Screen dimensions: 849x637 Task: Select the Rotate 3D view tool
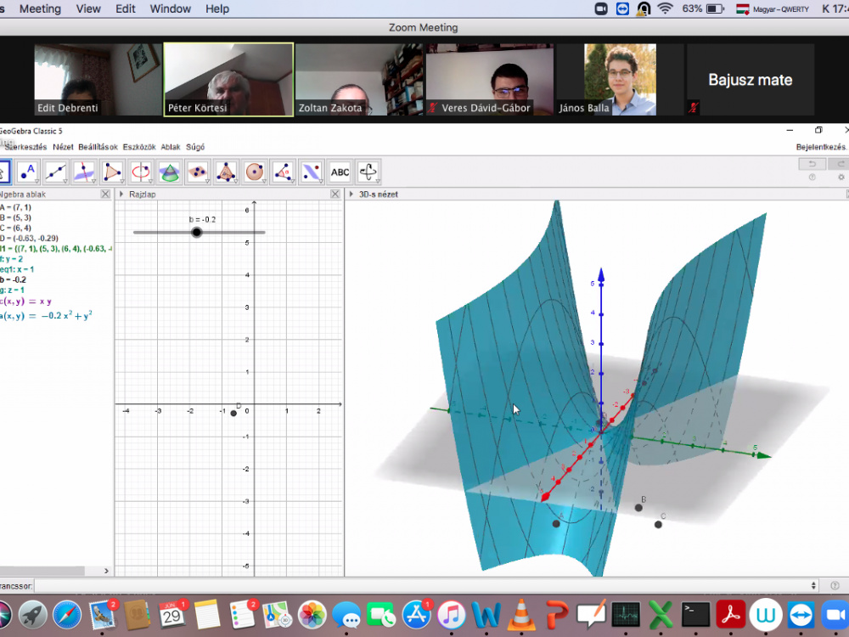point(368,172)
